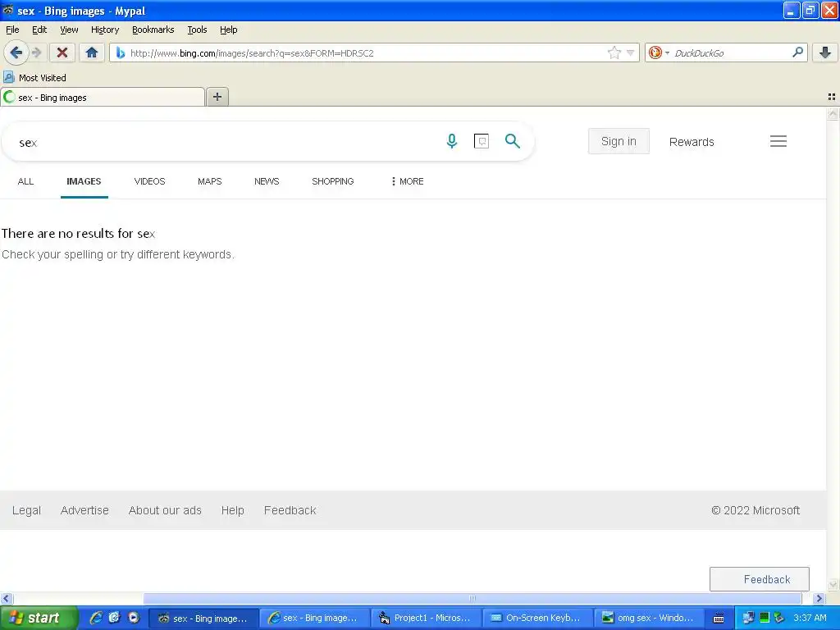The image size is (840, 630).
Task: Open the Most Visited bookmarks folder
Action: tap(34, 78)
